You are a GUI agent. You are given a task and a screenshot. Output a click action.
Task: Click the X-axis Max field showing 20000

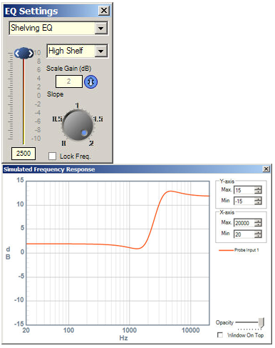click(244, 223)
